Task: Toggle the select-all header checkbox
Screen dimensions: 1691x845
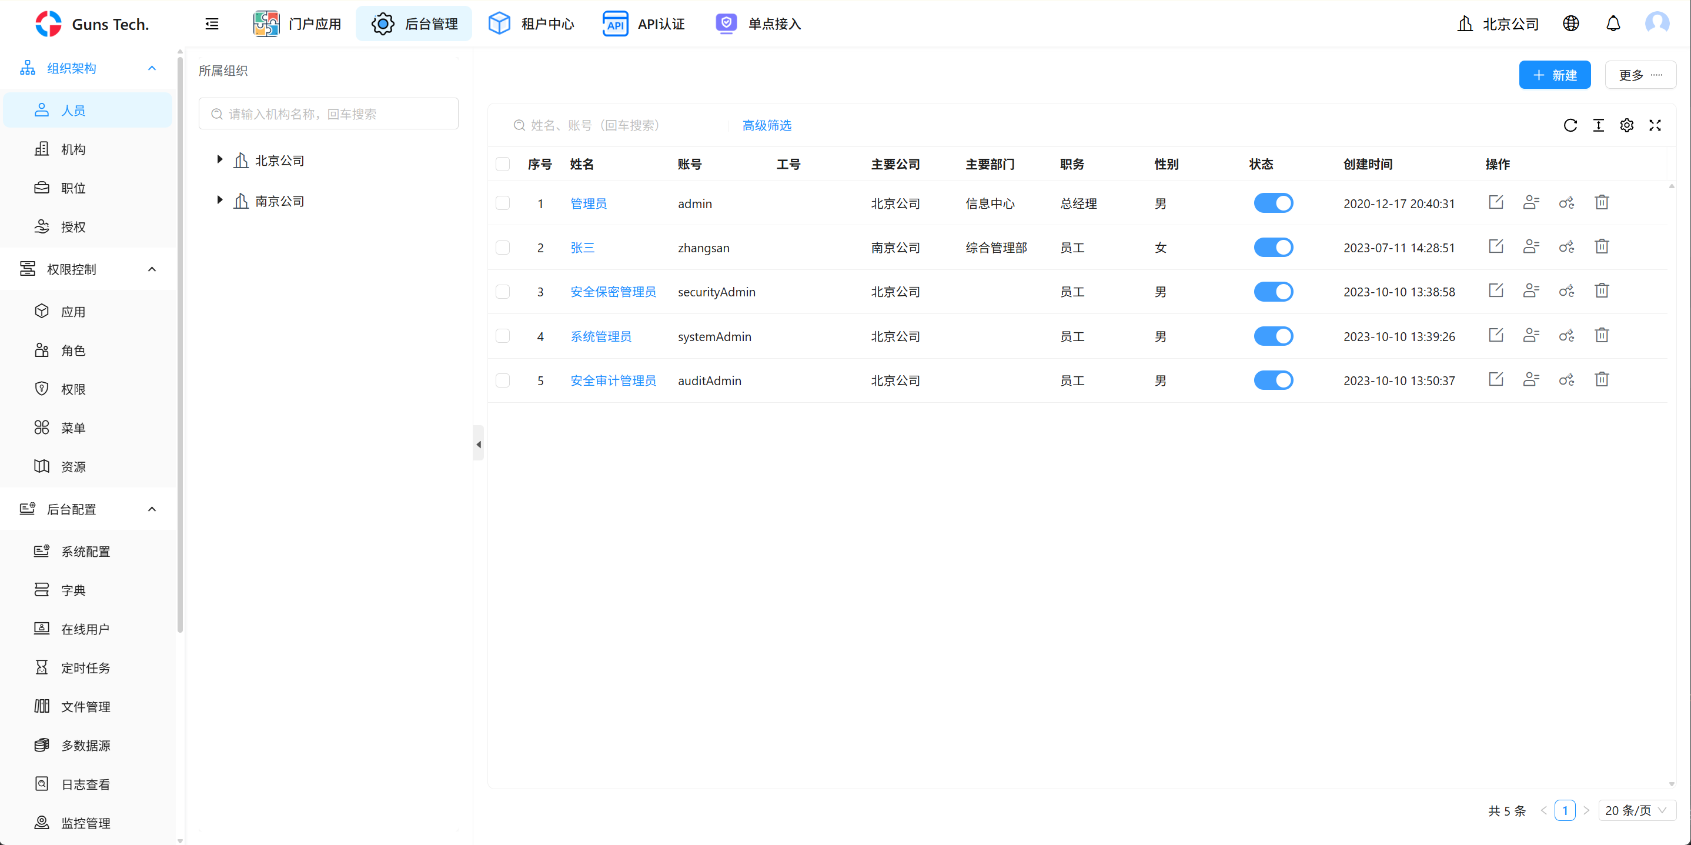Action: click(x=503, y=164)
